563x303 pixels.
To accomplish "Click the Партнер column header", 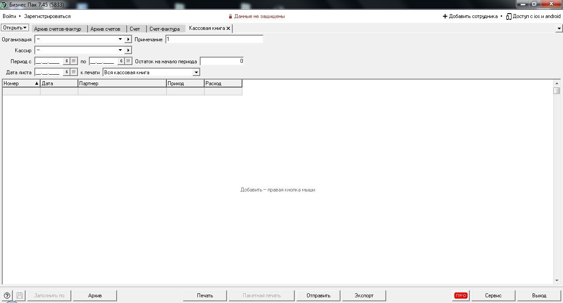I will click(x=122, y=83).
